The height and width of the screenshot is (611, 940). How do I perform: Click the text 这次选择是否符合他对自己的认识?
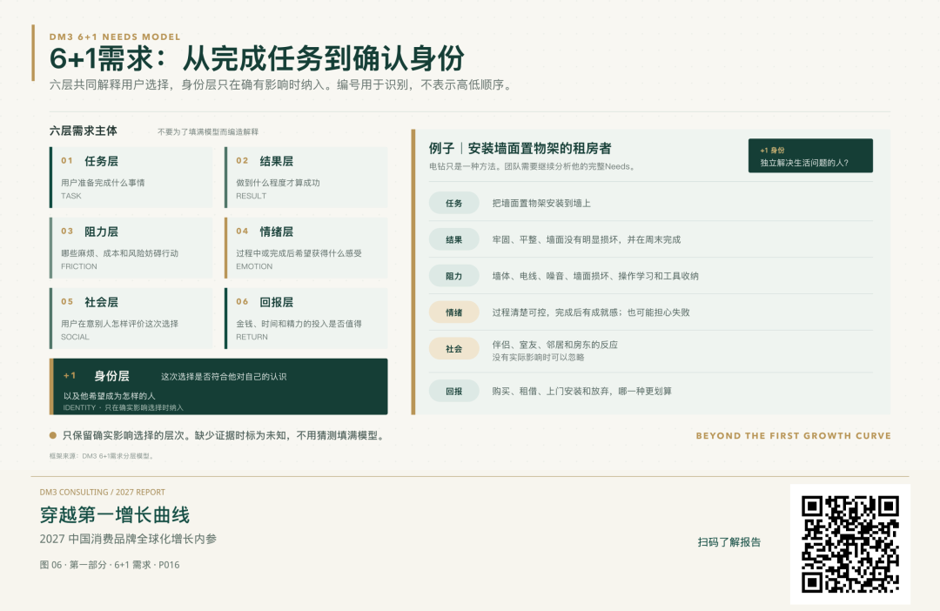pos(224,377)
